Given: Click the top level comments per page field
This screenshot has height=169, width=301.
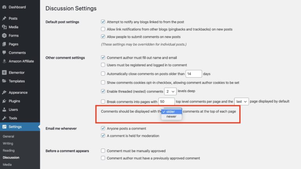Looking at the screenshot, I should point(166,102).
